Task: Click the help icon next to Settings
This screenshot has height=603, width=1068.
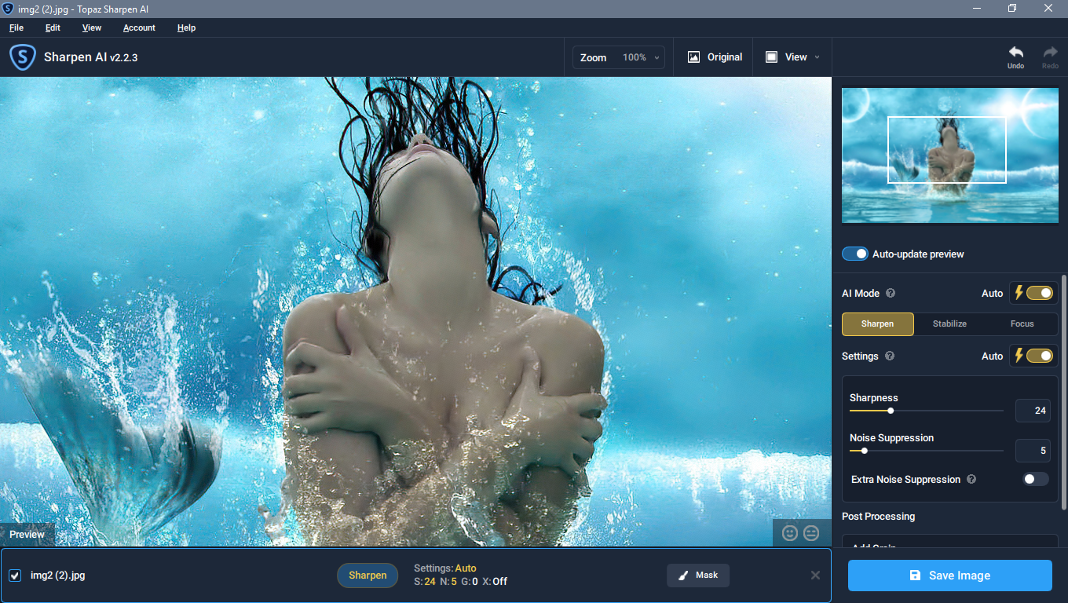Action: 890,356
